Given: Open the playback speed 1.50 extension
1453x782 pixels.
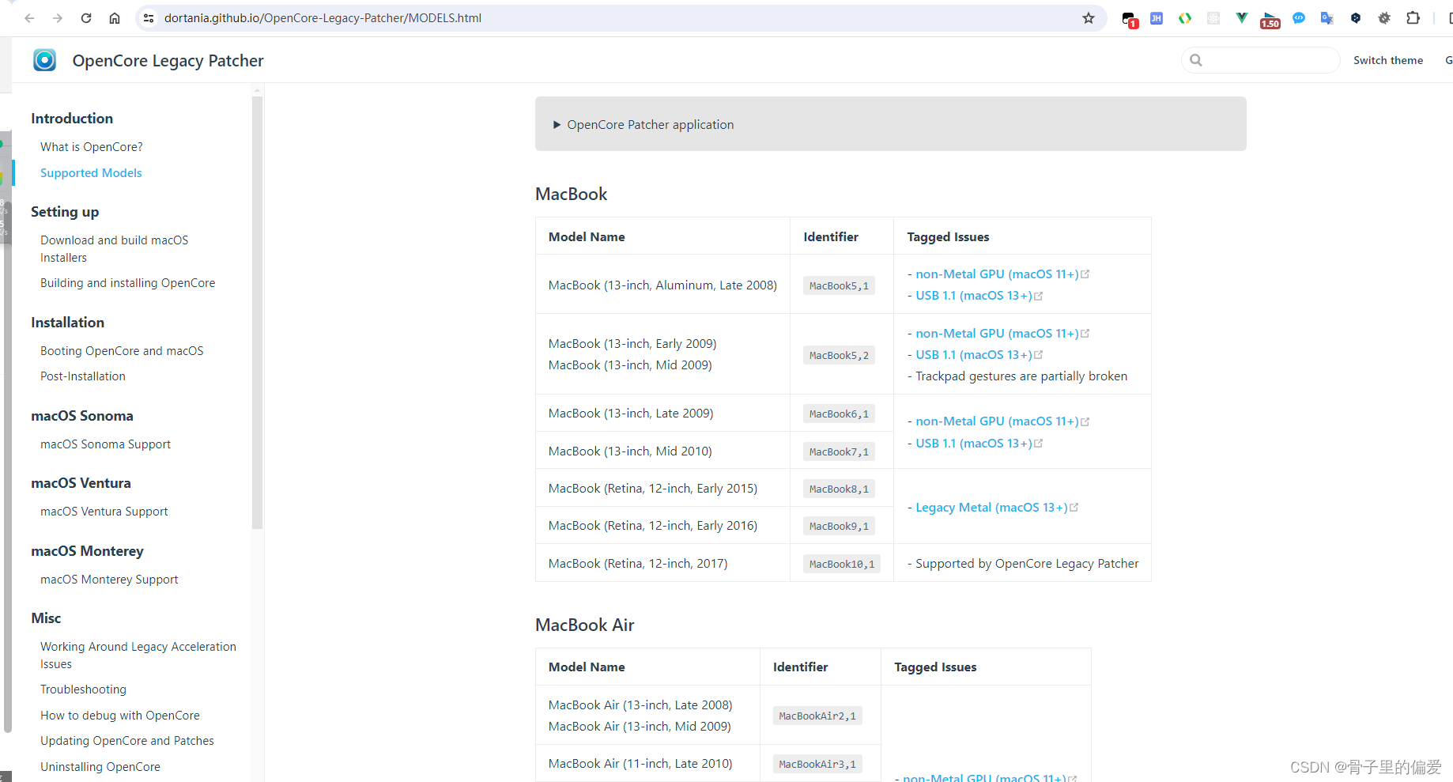Looking at the screenshot, I should point(1270,20).
